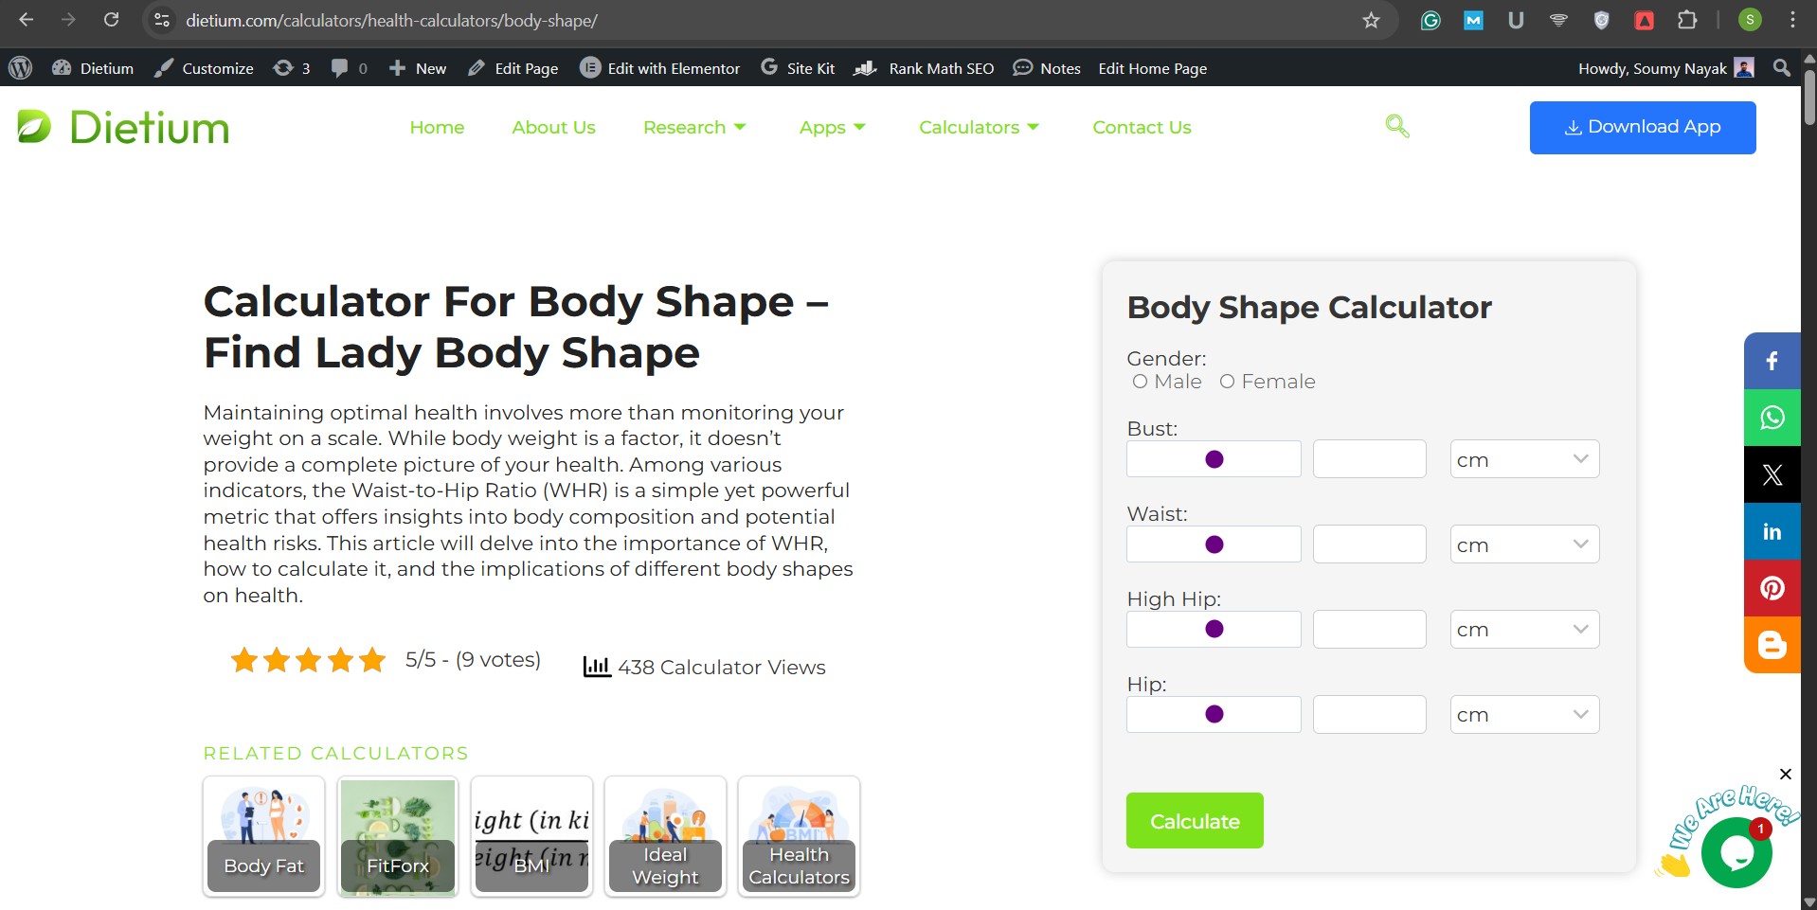Open Bust unit cm dropdown
Viewport: 1817px width, 910px height.
(1523, 459)
